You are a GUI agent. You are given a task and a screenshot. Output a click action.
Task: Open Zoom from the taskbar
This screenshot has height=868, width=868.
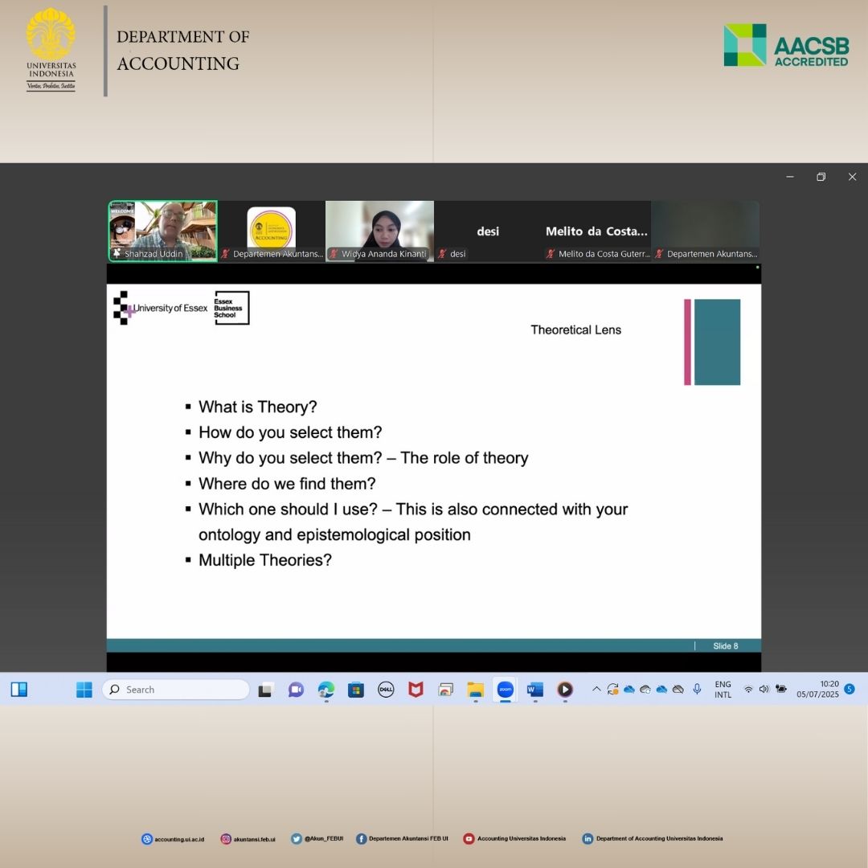point(505,690)
